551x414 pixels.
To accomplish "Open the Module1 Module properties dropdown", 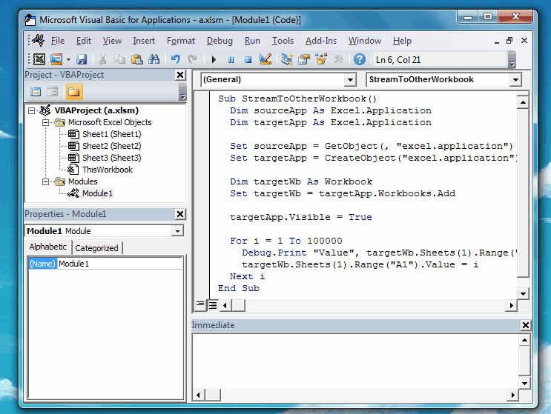I will 177,231.
